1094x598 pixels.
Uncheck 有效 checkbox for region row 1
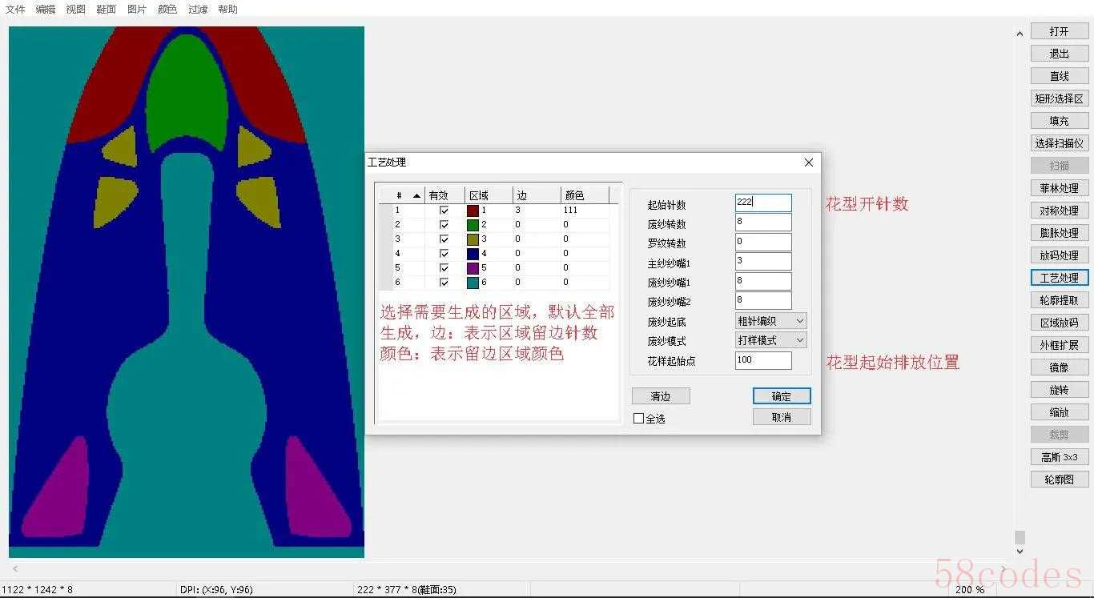pyautogui.click(x=444, y=211)
